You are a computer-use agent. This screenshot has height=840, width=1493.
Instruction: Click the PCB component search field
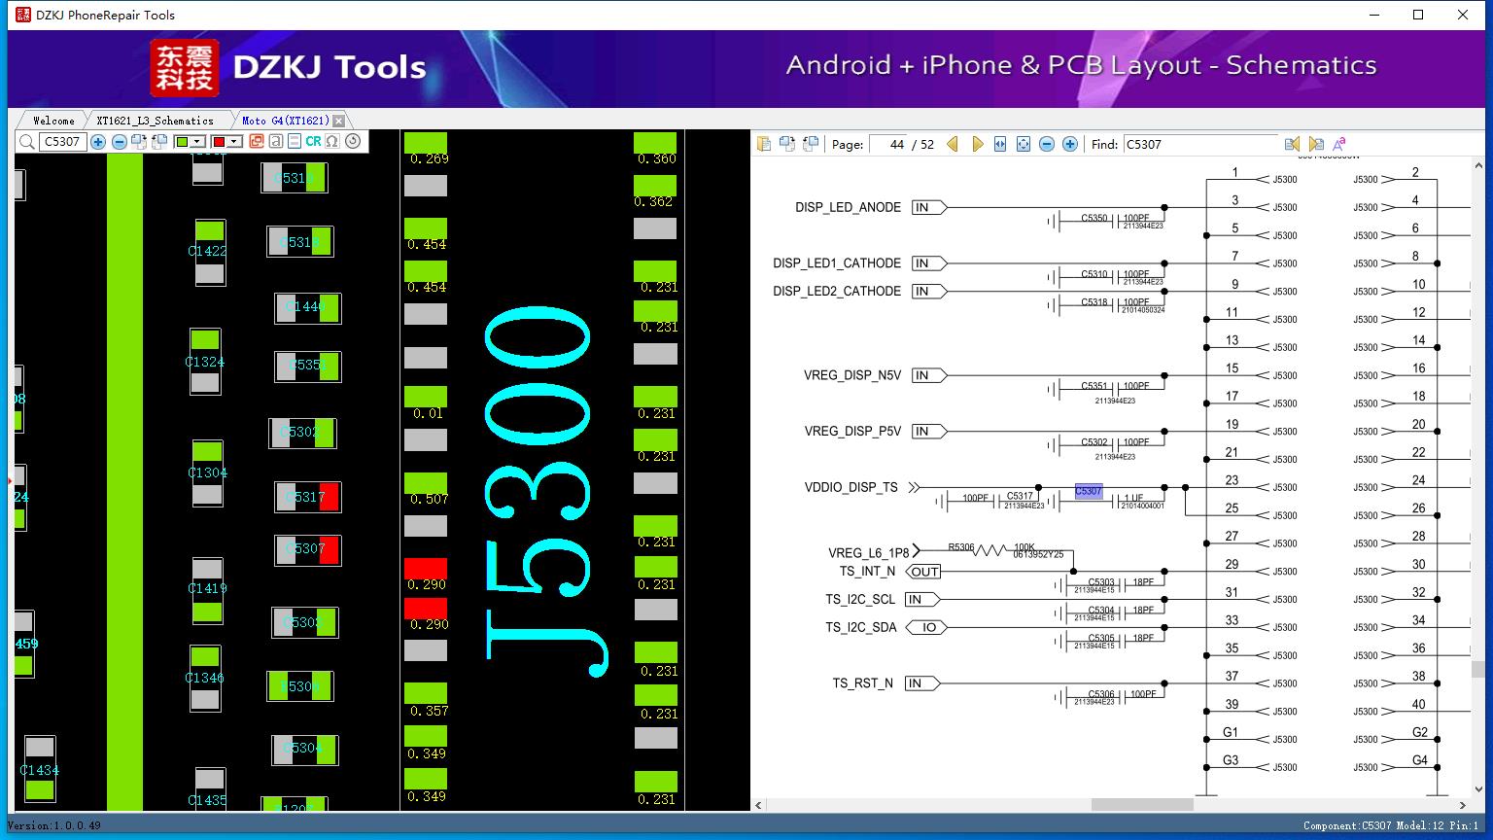click(x=62, y=142)
